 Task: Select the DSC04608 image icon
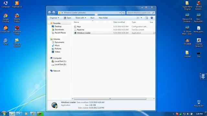pos(187,42)
